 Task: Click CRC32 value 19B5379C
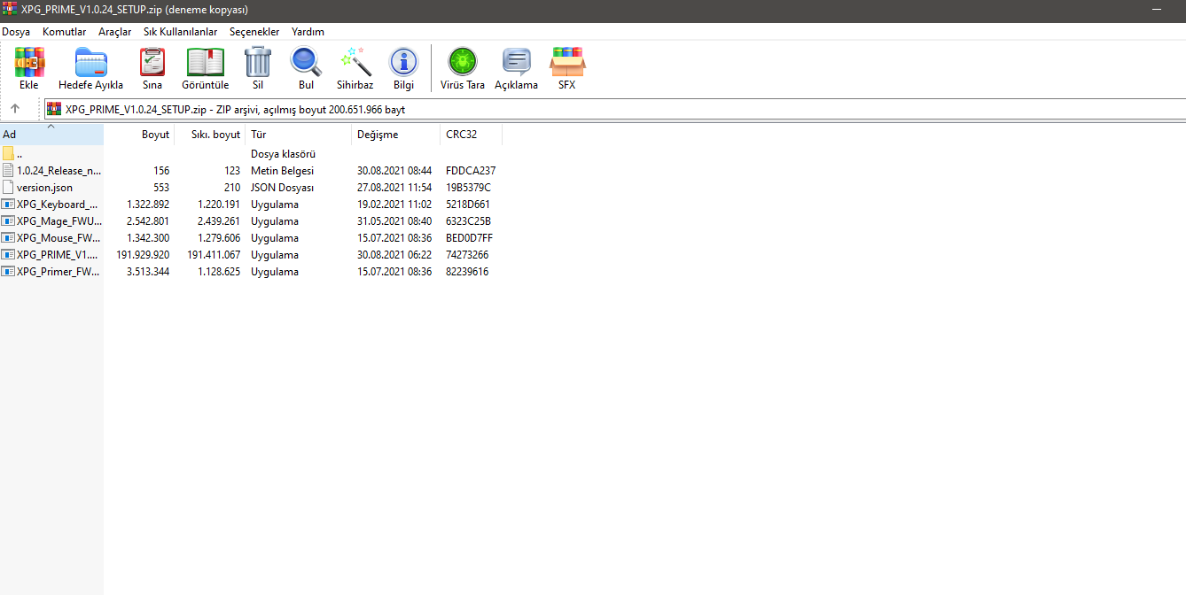[x=468, y=187]
